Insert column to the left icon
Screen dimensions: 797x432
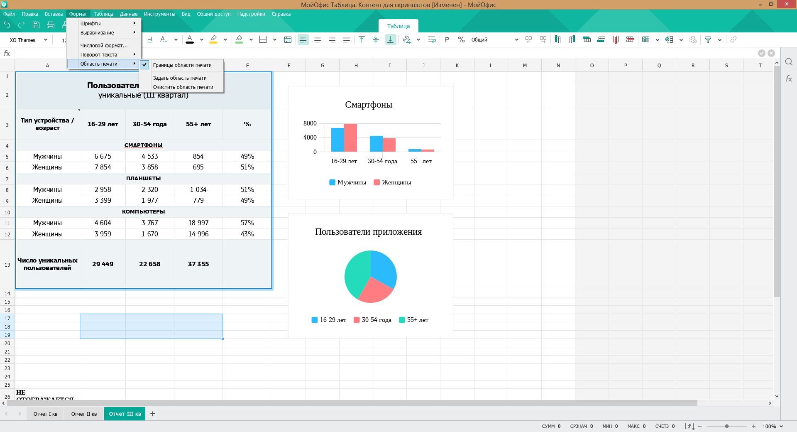tap(557, 39)
